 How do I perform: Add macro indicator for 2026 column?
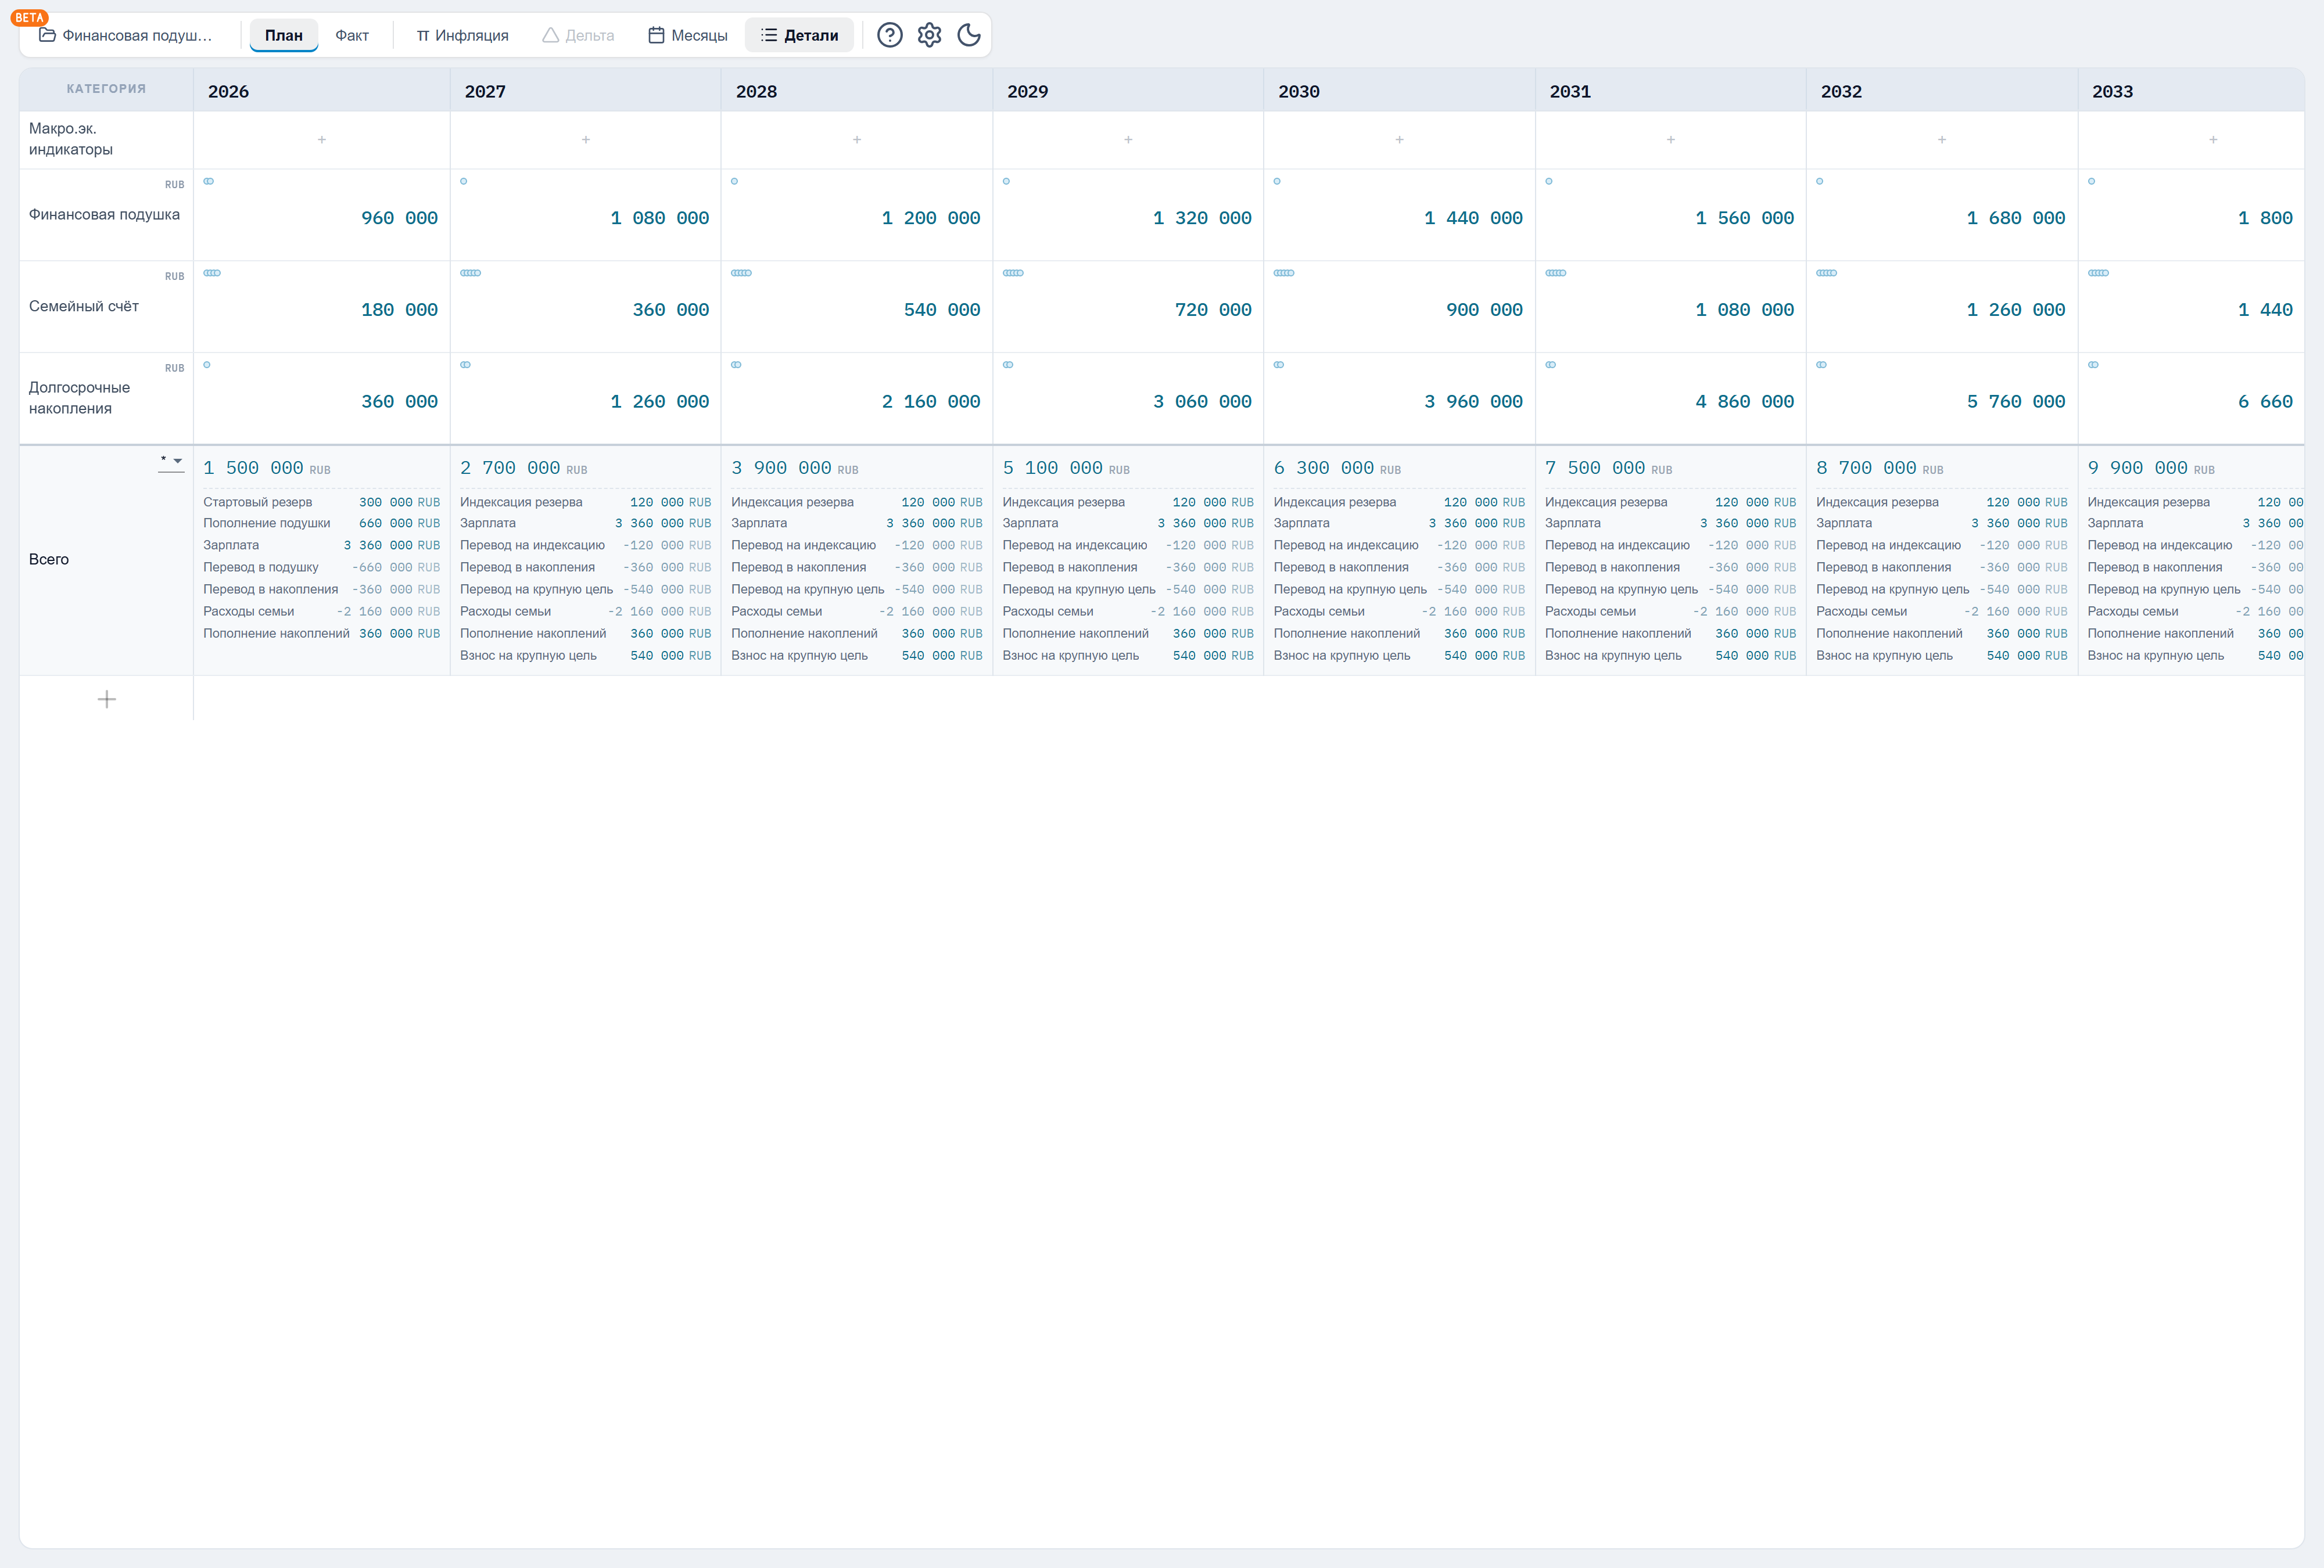coord(322,140)
